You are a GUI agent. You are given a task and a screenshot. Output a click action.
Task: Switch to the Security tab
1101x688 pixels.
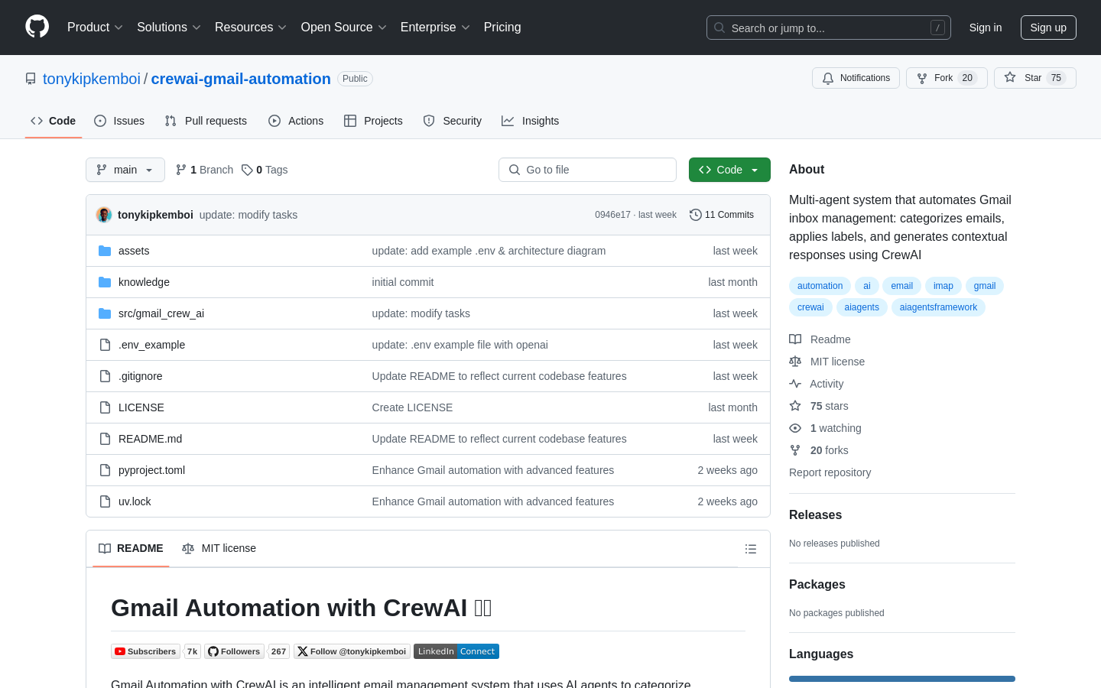click(453, 121)
